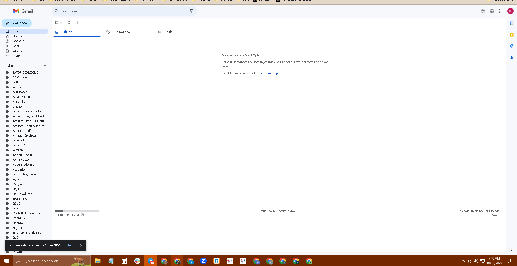517x266 pixels.
Task: Open the Beckett Corporation label
Action: [26, 213]
